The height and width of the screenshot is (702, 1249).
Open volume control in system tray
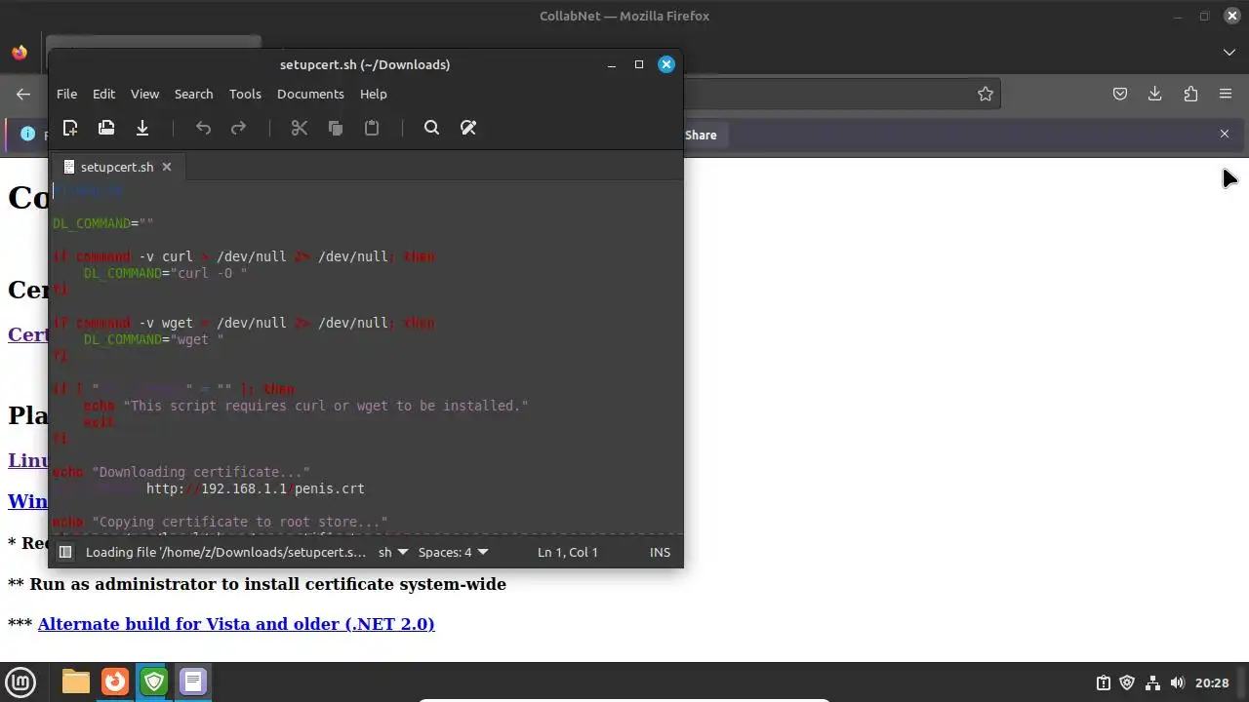pos(1177,682)
